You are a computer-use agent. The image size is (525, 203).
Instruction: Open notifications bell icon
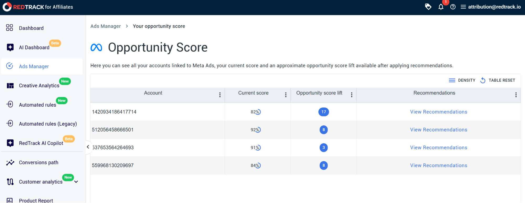pos(441,7)
